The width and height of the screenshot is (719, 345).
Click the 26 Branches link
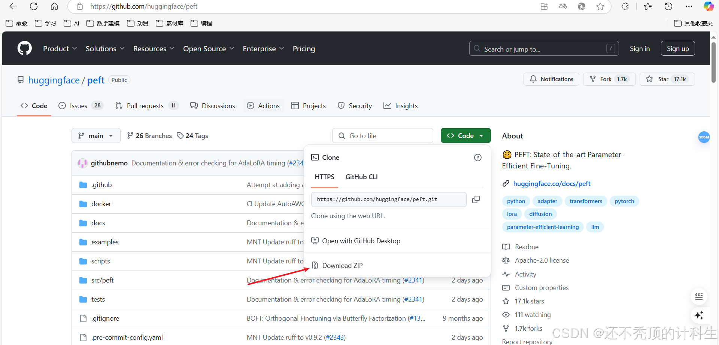(149, 136)
